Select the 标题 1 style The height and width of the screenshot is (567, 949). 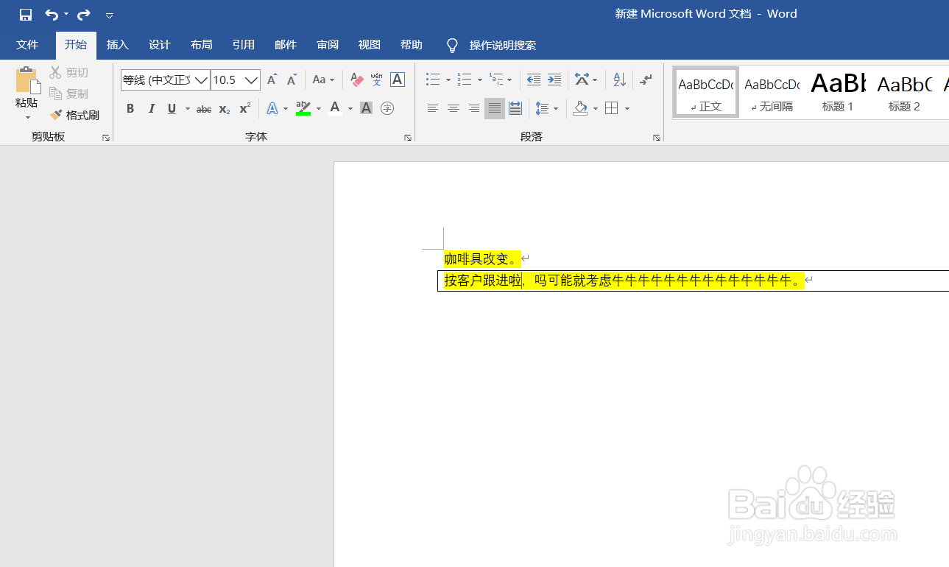point(838,92)
